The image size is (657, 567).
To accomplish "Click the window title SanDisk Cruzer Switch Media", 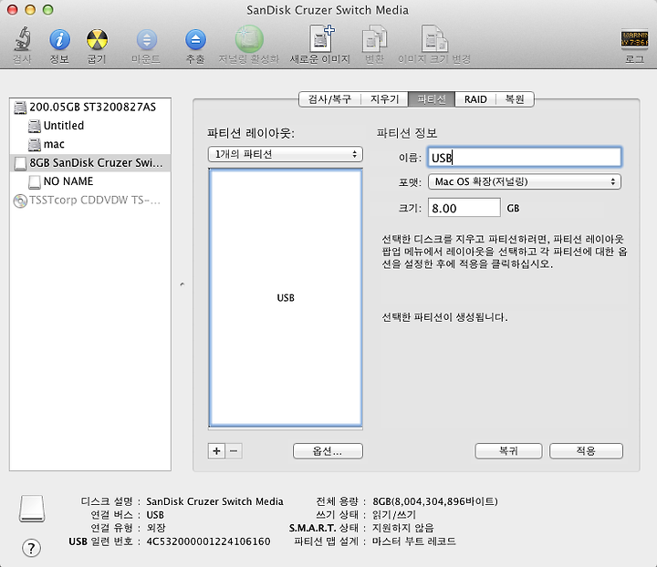I will pyautogui.click(x=328, y=10).
